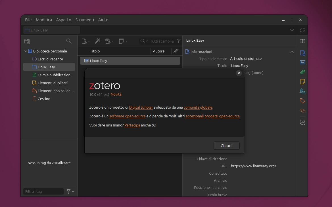Select Letti di recente in the tree
The height and width of the screenshot is (207, 332).
(x=49, y=59)
